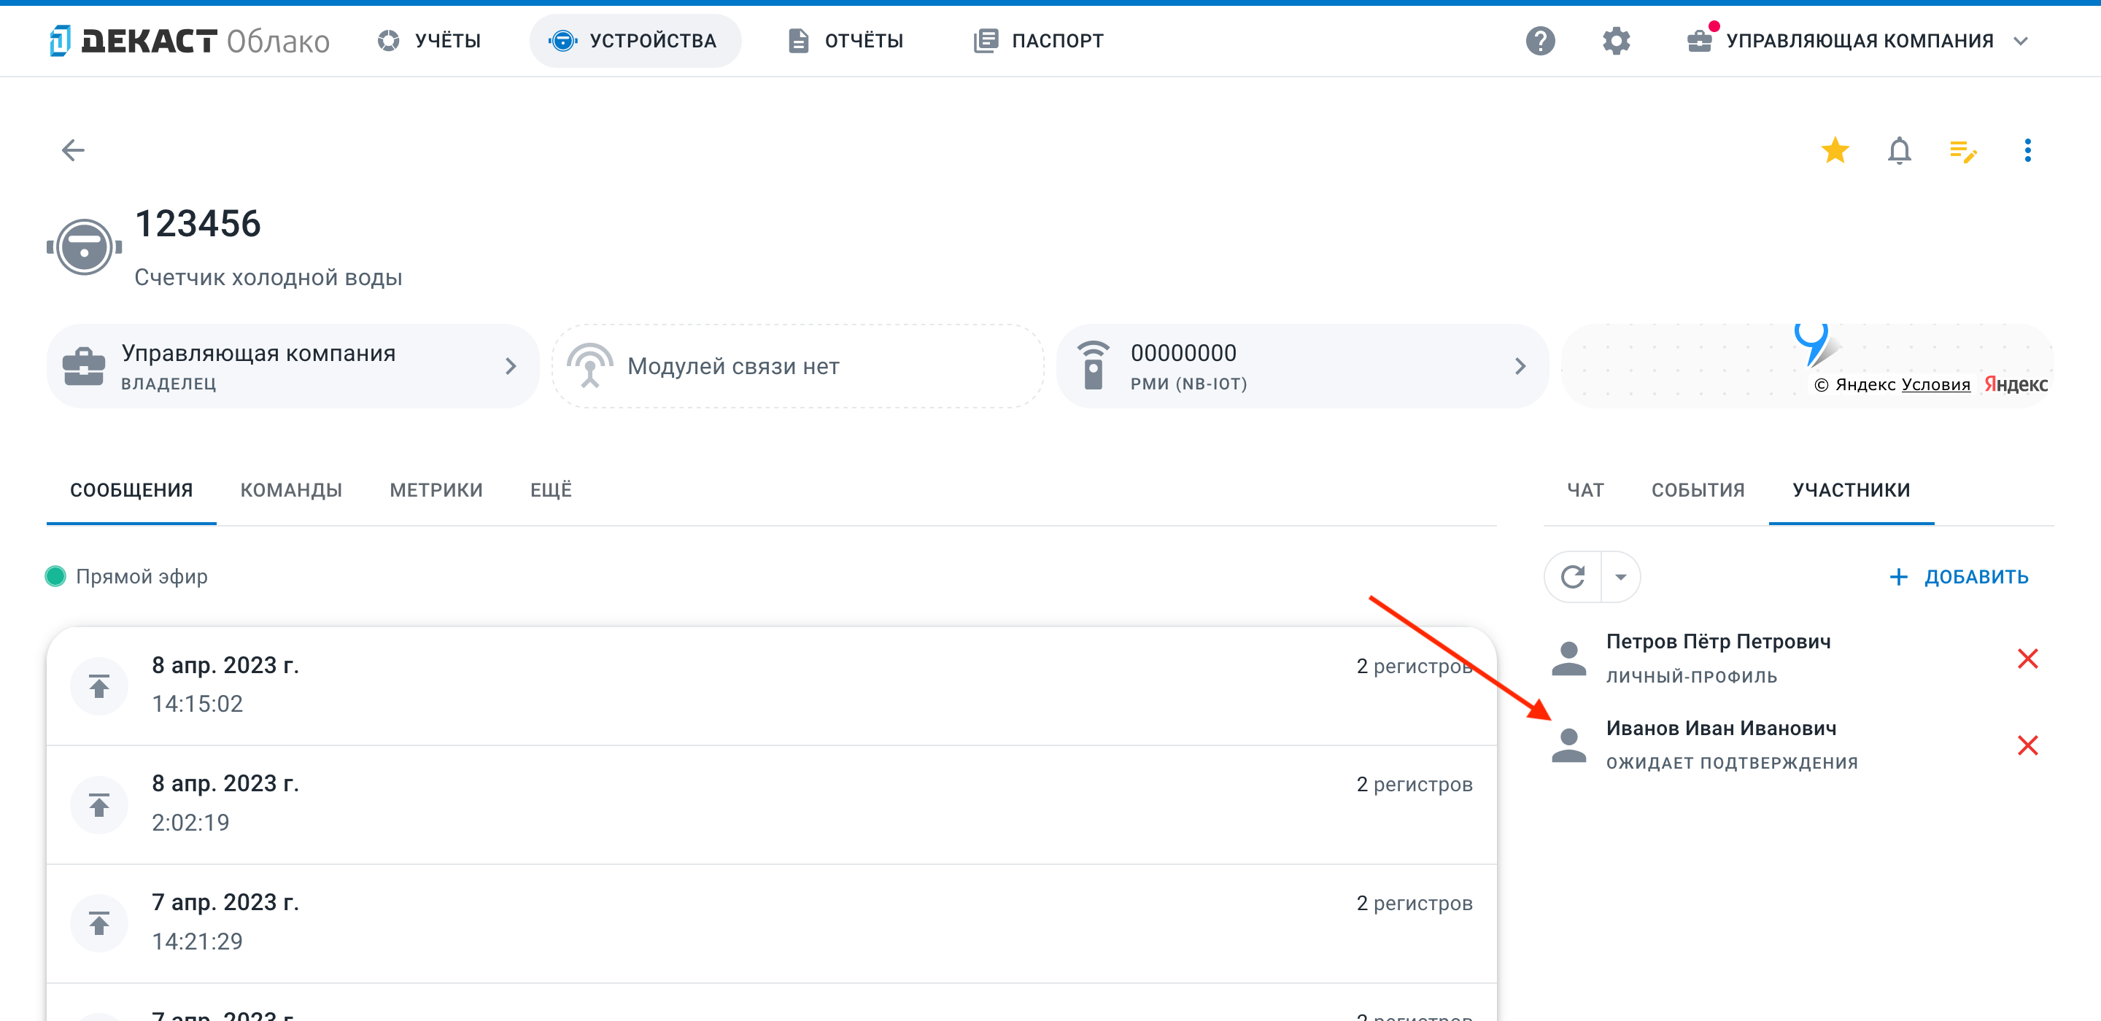This screenshot has width=2101, height=1021.
Task: Open the Ещё tab menu
Action: (x=552, y=490)
